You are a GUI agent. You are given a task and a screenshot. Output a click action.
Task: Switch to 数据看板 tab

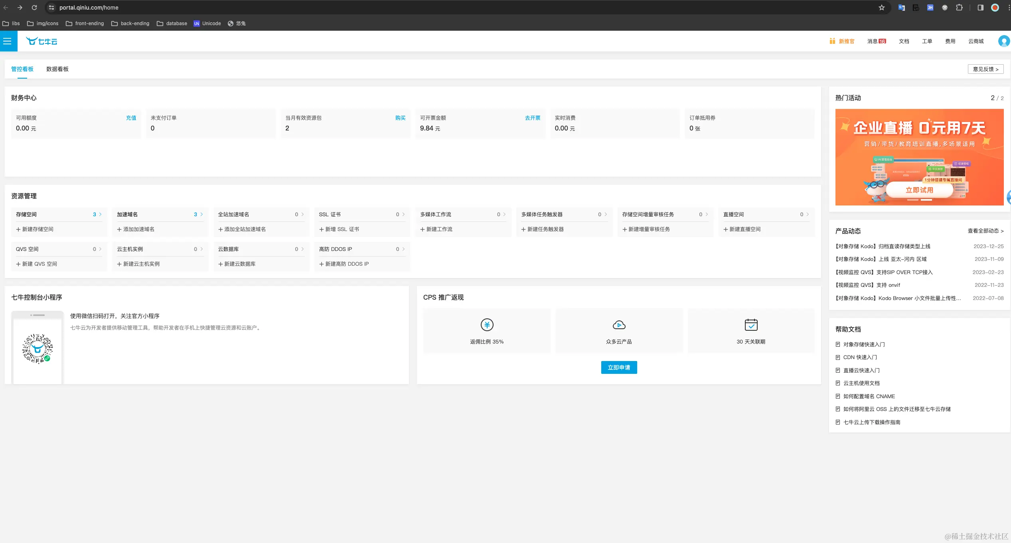click(57, 69)
